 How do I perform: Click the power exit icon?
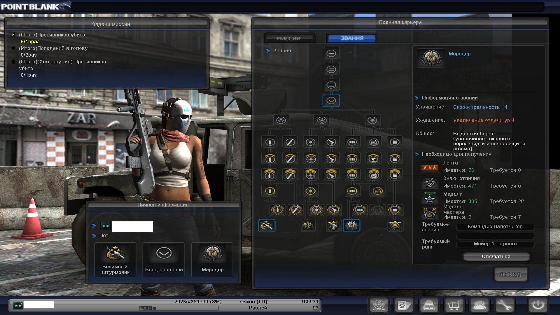point(538,305)
